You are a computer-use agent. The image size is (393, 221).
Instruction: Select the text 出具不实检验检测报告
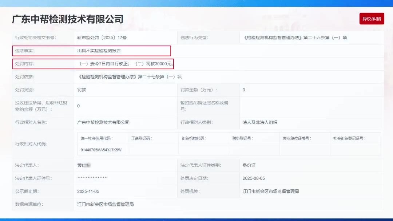pyautogui.click(x=99, y=51)
